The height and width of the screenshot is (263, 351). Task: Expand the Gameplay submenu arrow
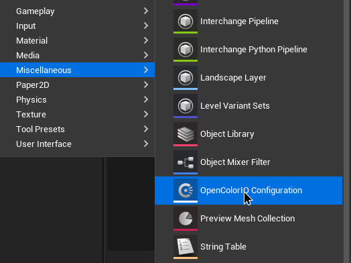(146, 11)
